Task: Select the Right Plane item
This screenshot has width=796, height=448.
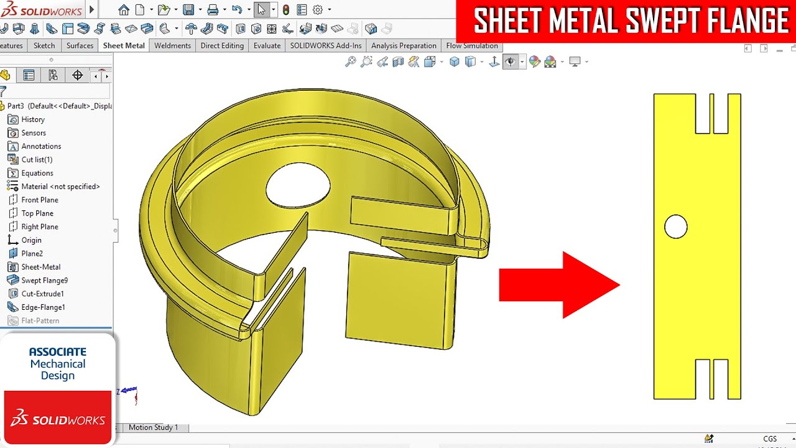Action: click(x=40, y=226)
